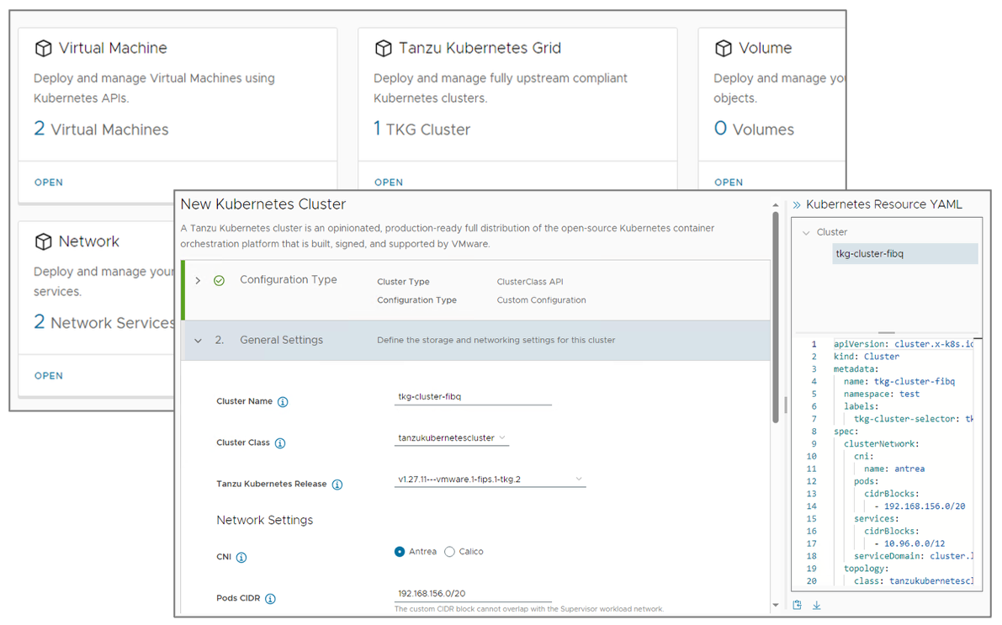Collapse the Kubernetes Resource YAML panel
The height and width of the screenshot is (625, 1002).
pos(797,204)
